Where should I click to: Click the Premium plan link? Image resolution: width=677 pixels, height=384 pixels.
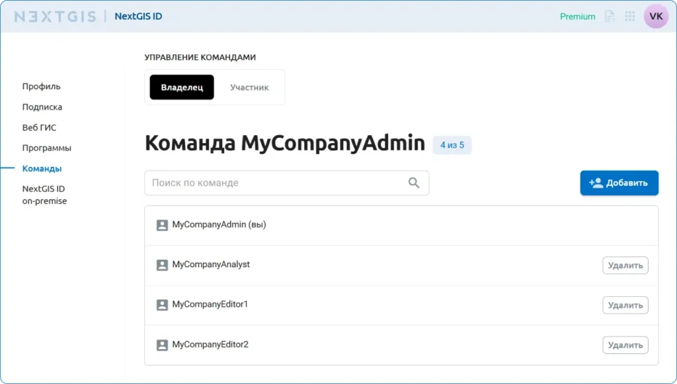point(577,16)
